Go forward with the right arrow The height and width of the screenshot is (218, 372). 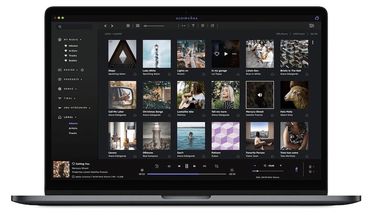point(112,26)
